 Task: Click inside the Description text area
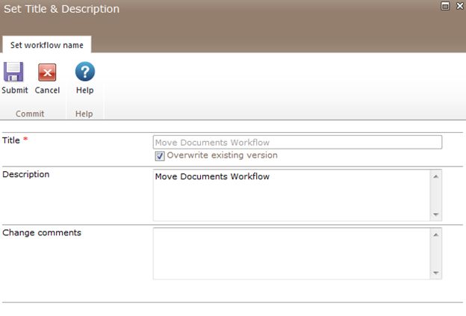coord(291,195)
